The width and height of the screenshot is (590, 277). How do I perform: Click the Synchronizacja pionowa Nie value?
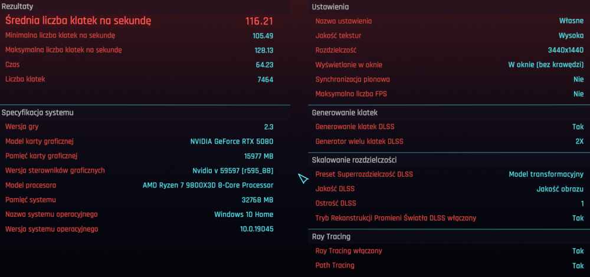(x=578, y=79)
